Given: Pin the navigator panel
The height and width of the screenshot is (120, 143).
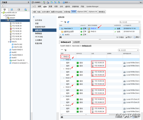Looking at the screenshot, I should (x=28, y=2).
